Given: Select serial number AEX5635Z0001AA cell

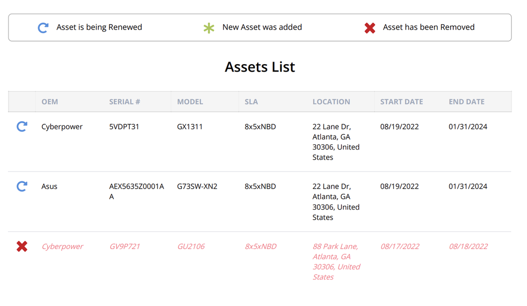Looking at the screenshot, I should tap(136, 191).
